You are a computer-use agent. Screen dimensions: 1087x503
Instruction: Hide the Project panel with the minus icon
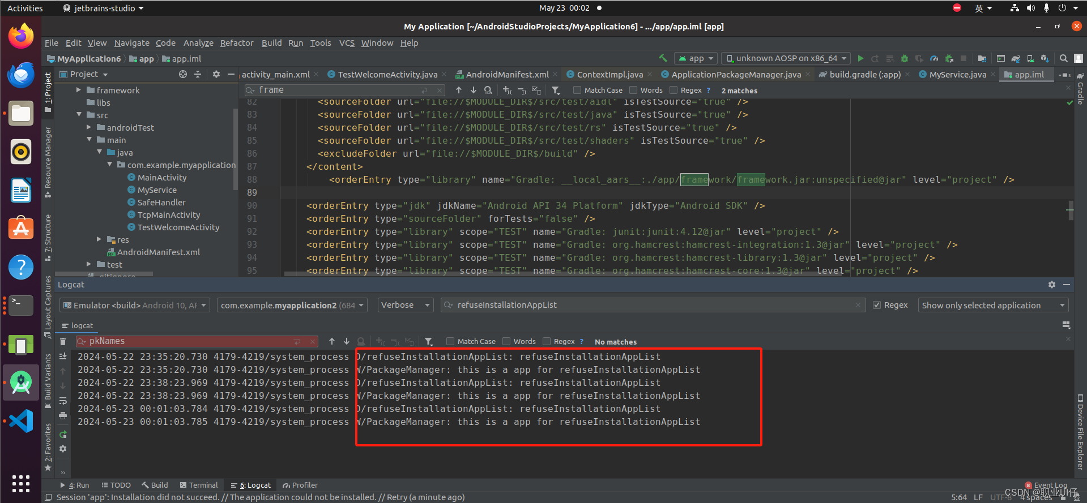(x=231, y=74)
